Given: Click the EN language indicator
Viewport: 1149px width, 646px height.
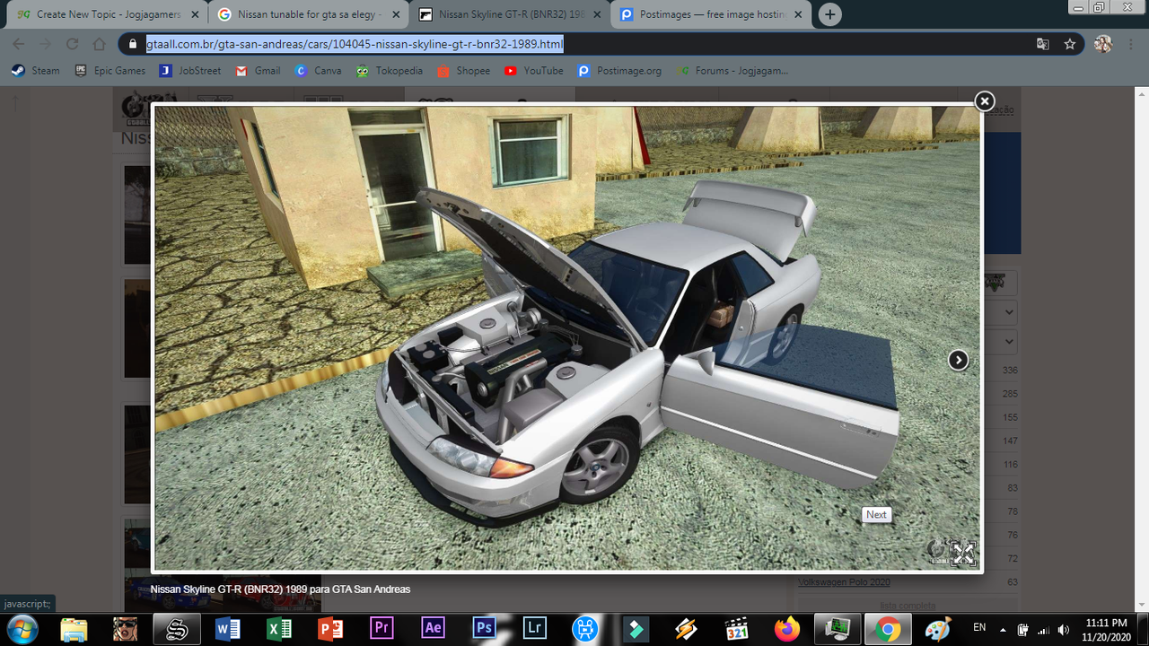Looking at the screenshot, I should point(979,628).
